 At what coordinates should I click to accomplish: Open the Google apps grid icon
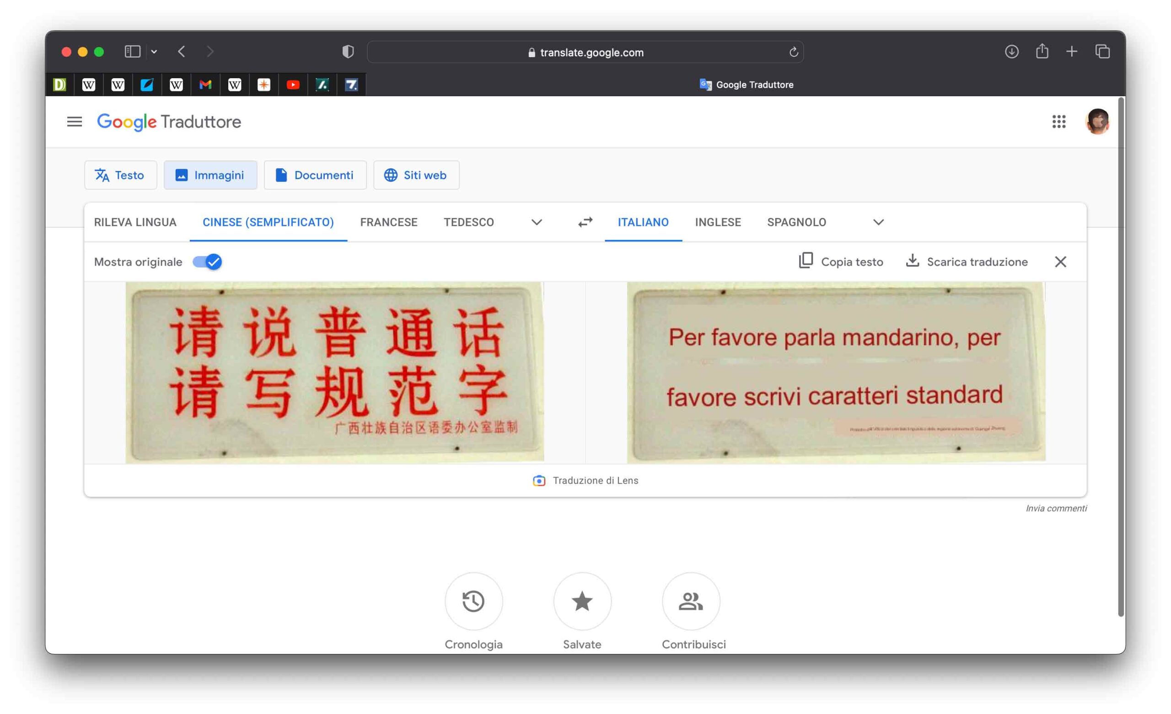1058,122
